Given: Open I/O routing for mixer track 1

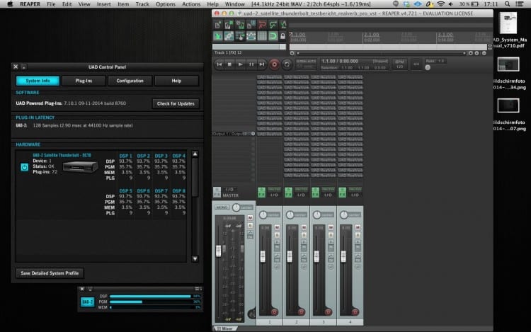Looking at the screenshot, I should click(x=274, y=195).
